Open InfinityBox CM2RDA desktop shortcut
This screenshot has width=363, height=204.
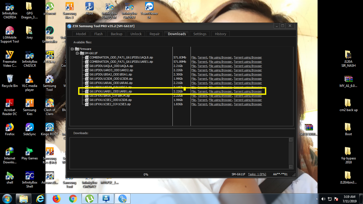10,11
